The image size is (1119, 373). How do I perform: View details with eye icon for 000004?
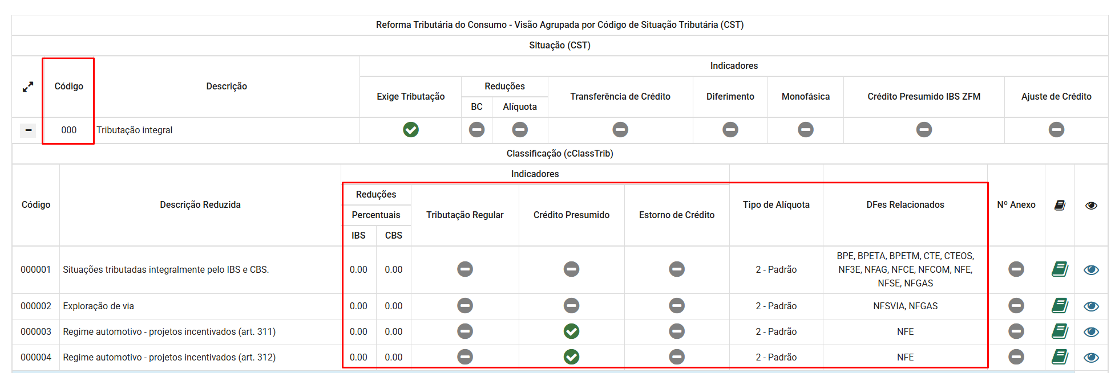[x=1091, y=358]
